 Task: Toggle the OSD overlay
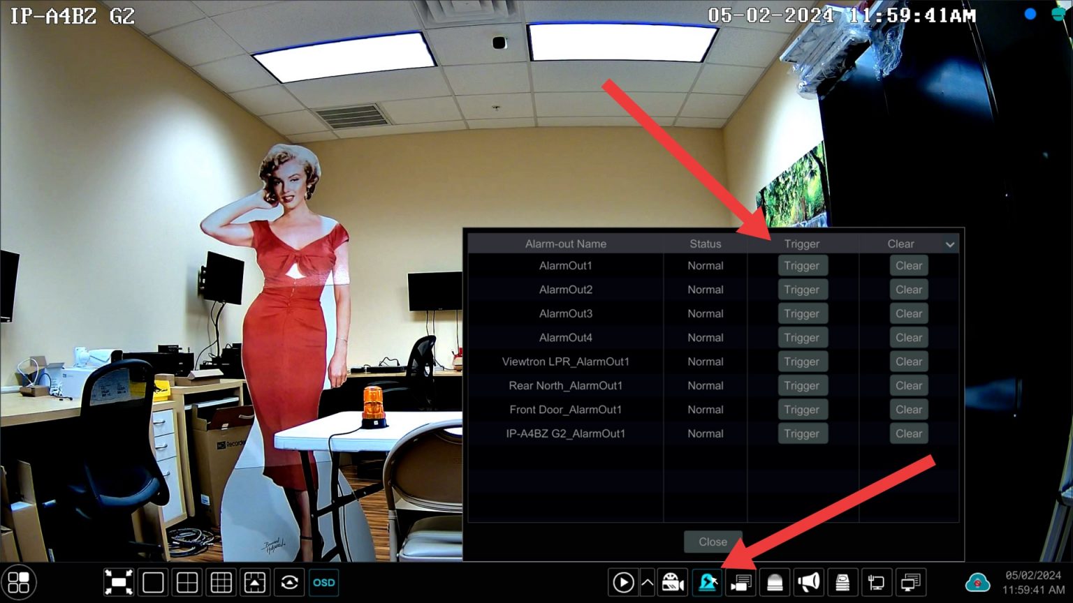[x=323, y=581]
